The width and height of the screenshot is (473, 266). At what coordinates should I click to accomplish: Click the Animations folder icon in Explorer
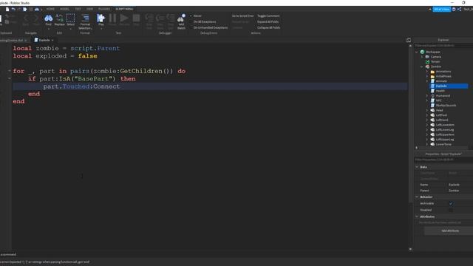click(432, 72)
